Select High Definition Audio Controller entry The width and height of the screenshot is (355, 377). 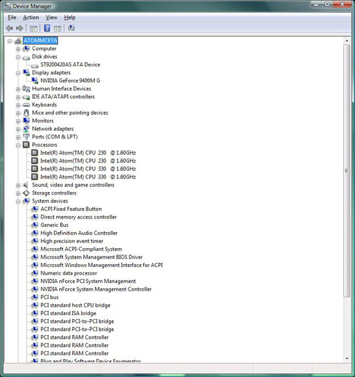coord(79,233)
